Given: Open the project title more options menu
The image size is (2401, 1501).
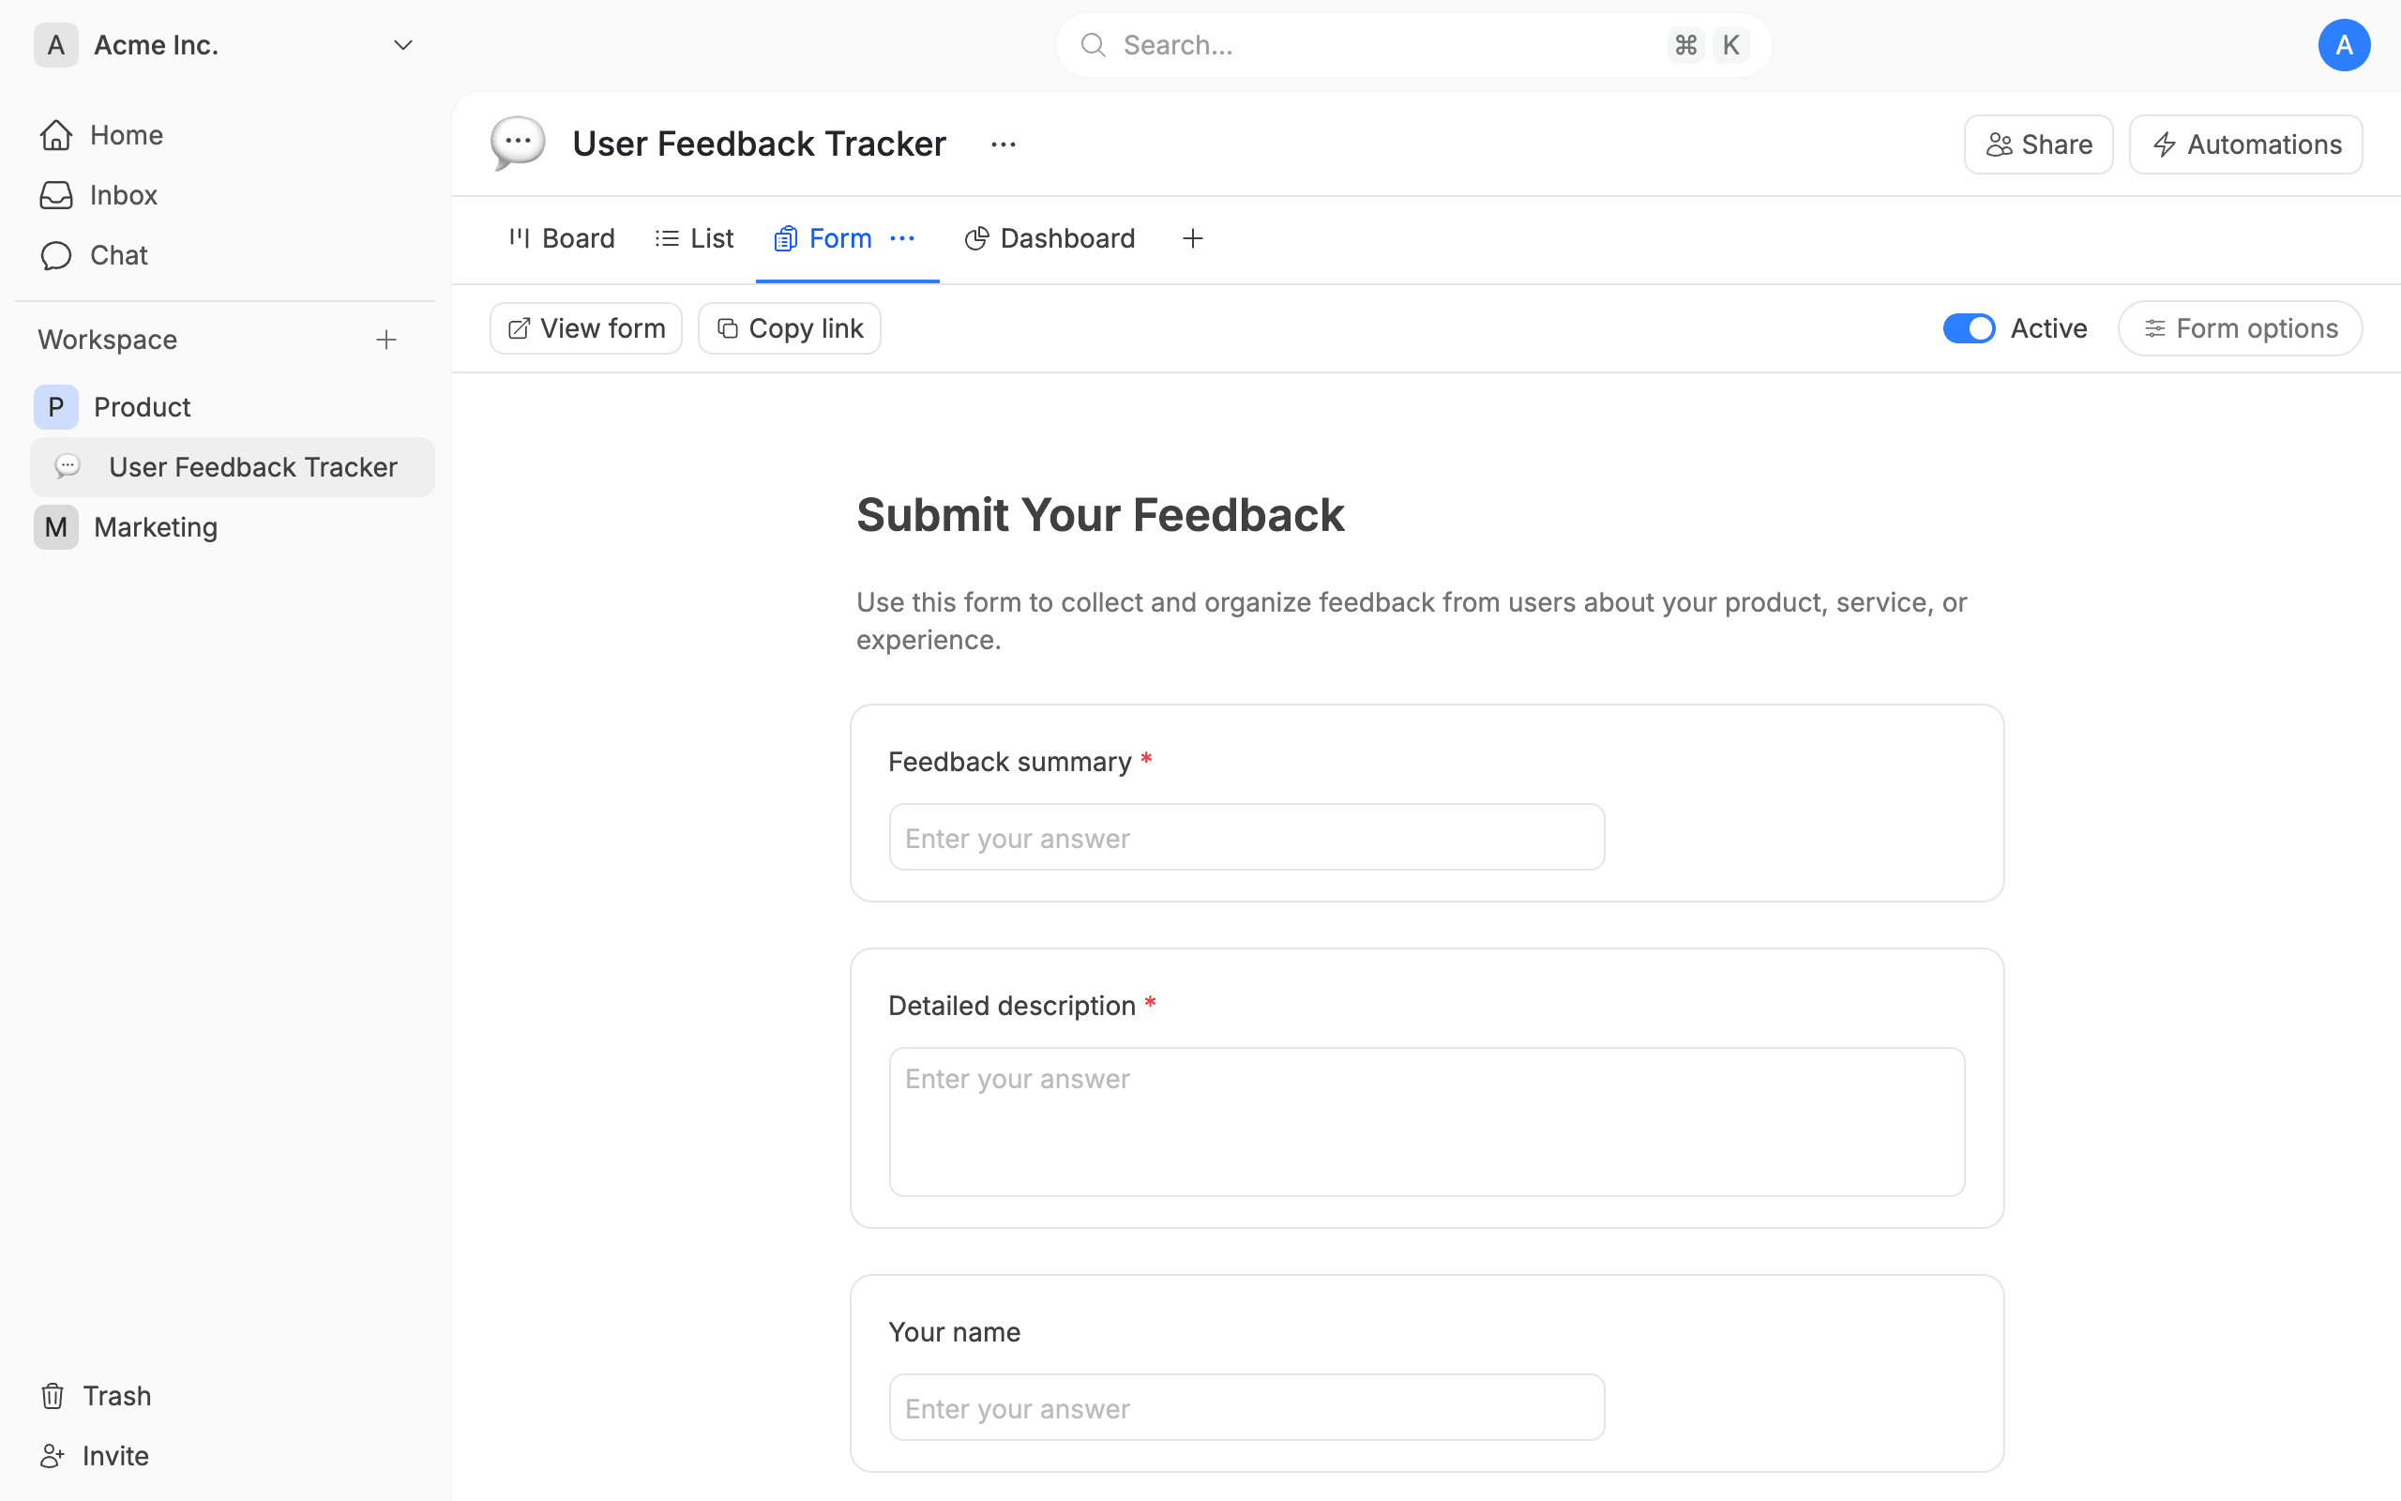Looking at the screenshot, I should pyautogui.click(x=1003, y=144).
